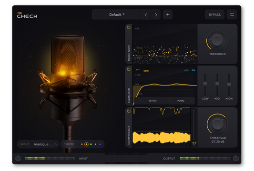
Task: Click the input gain knob at bottom left
Action: pyautogui.click(x=18, y=158)
